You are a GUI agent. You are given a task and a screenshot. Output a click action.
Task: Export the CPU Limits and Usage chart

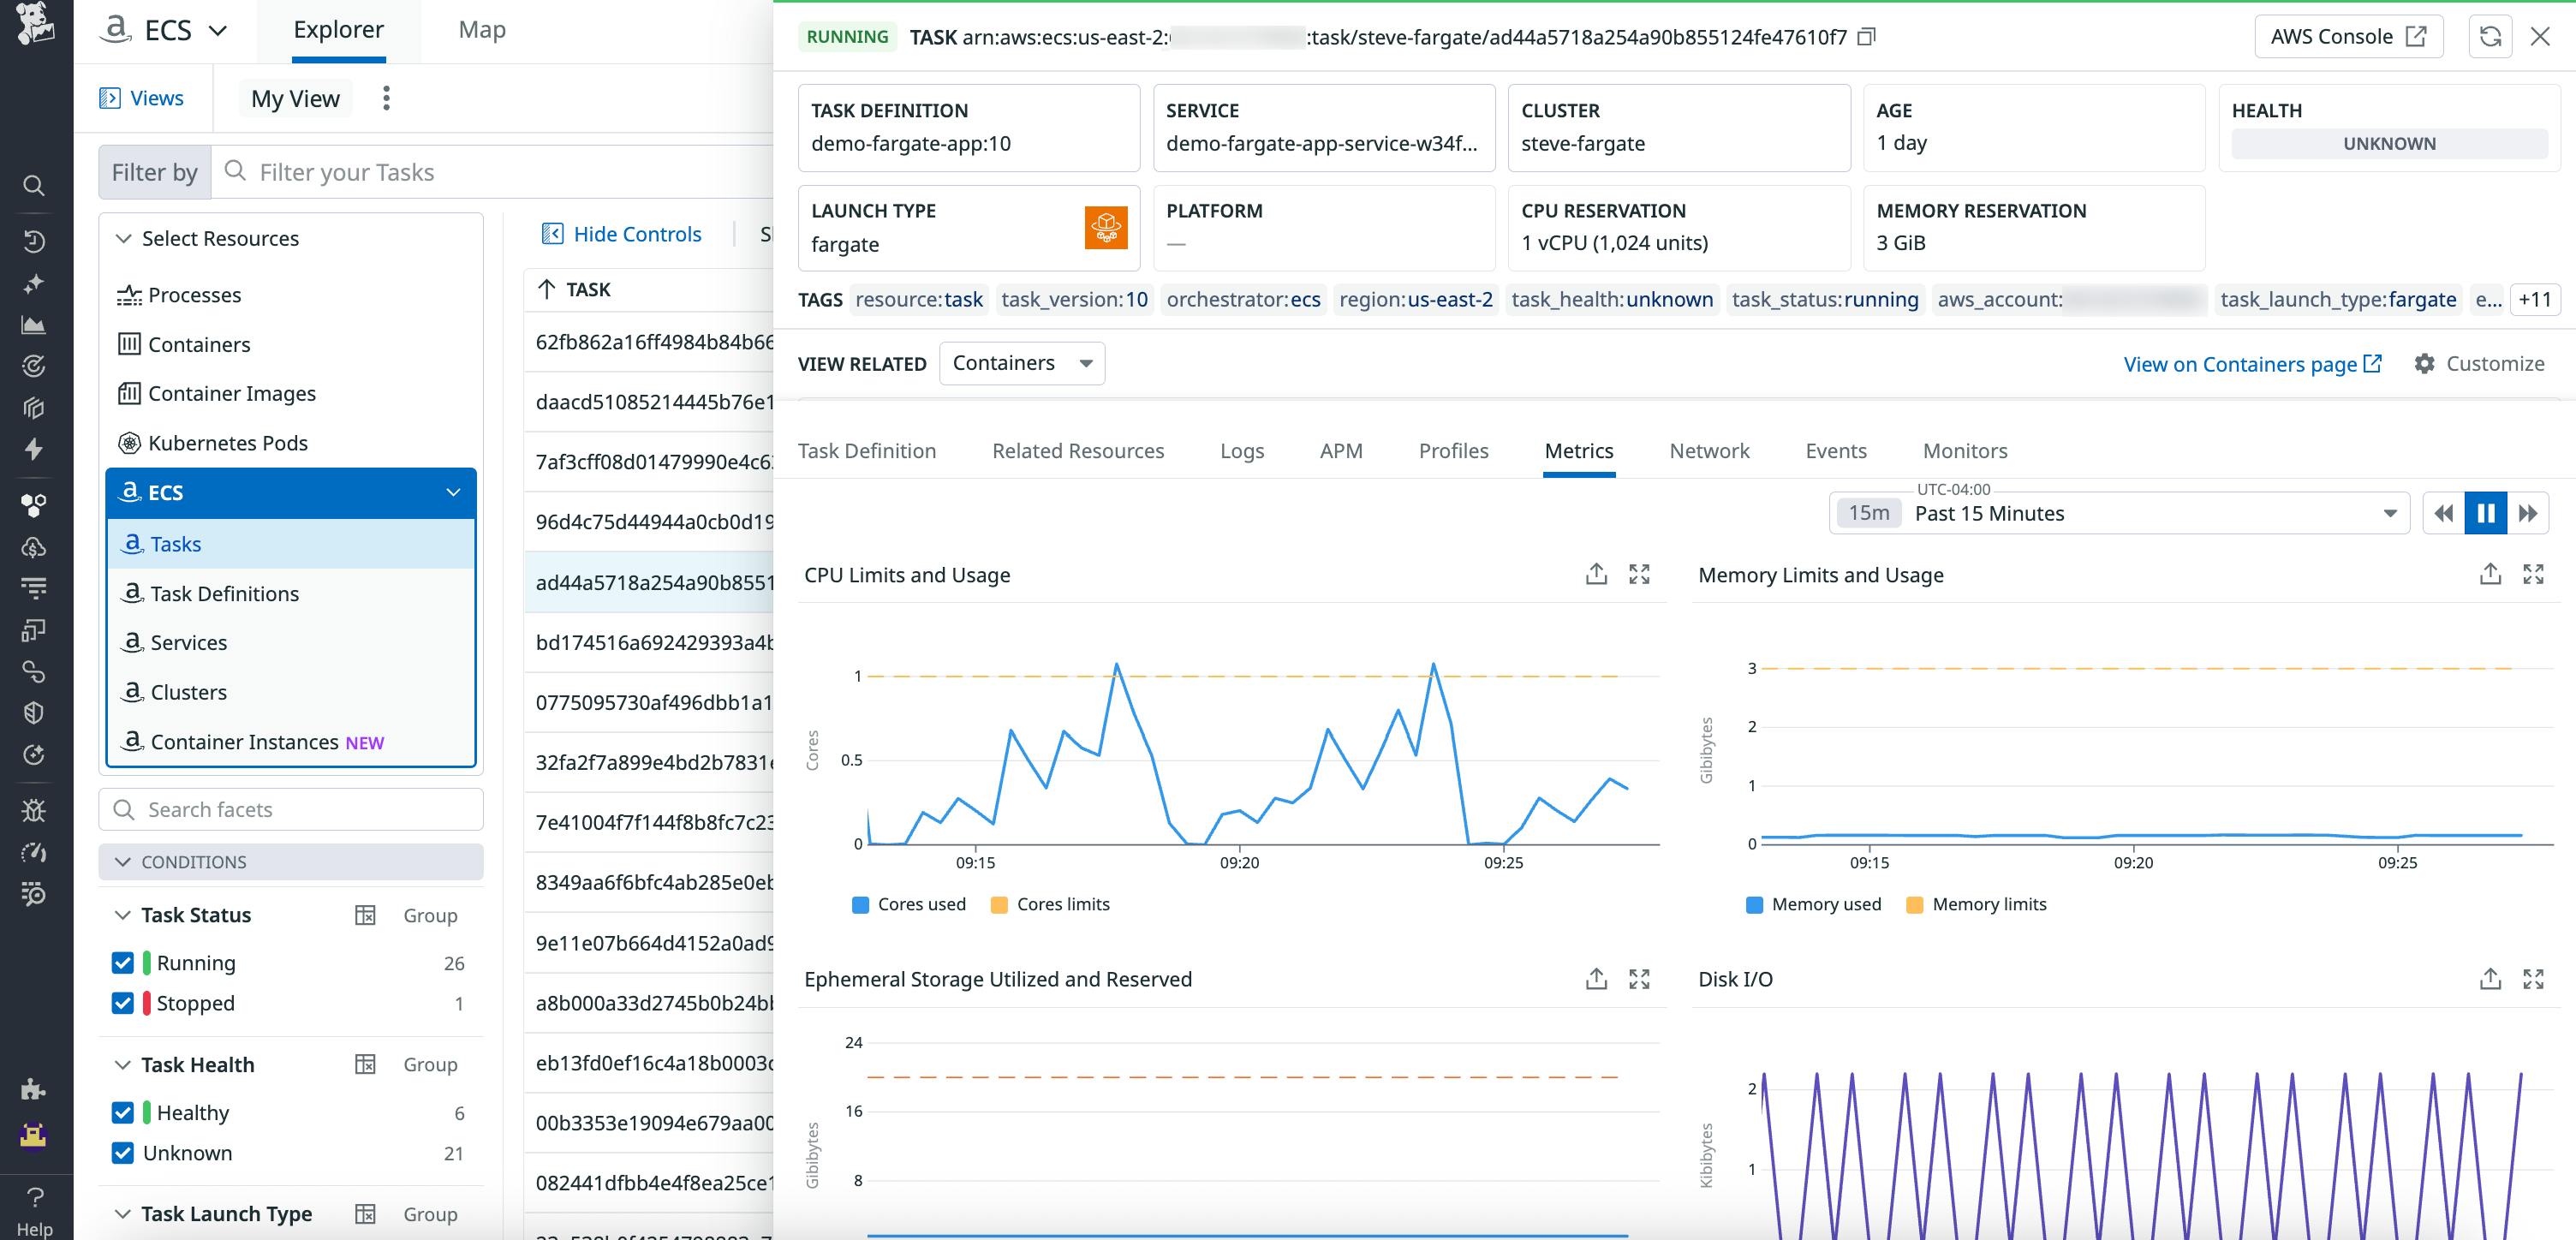1596,573
